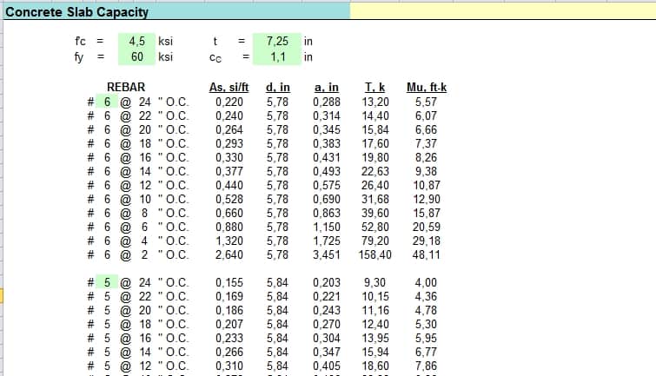Click the fy value cell showing 60
656x376 pixels.
pyautogui.click(x=137, y=57)
